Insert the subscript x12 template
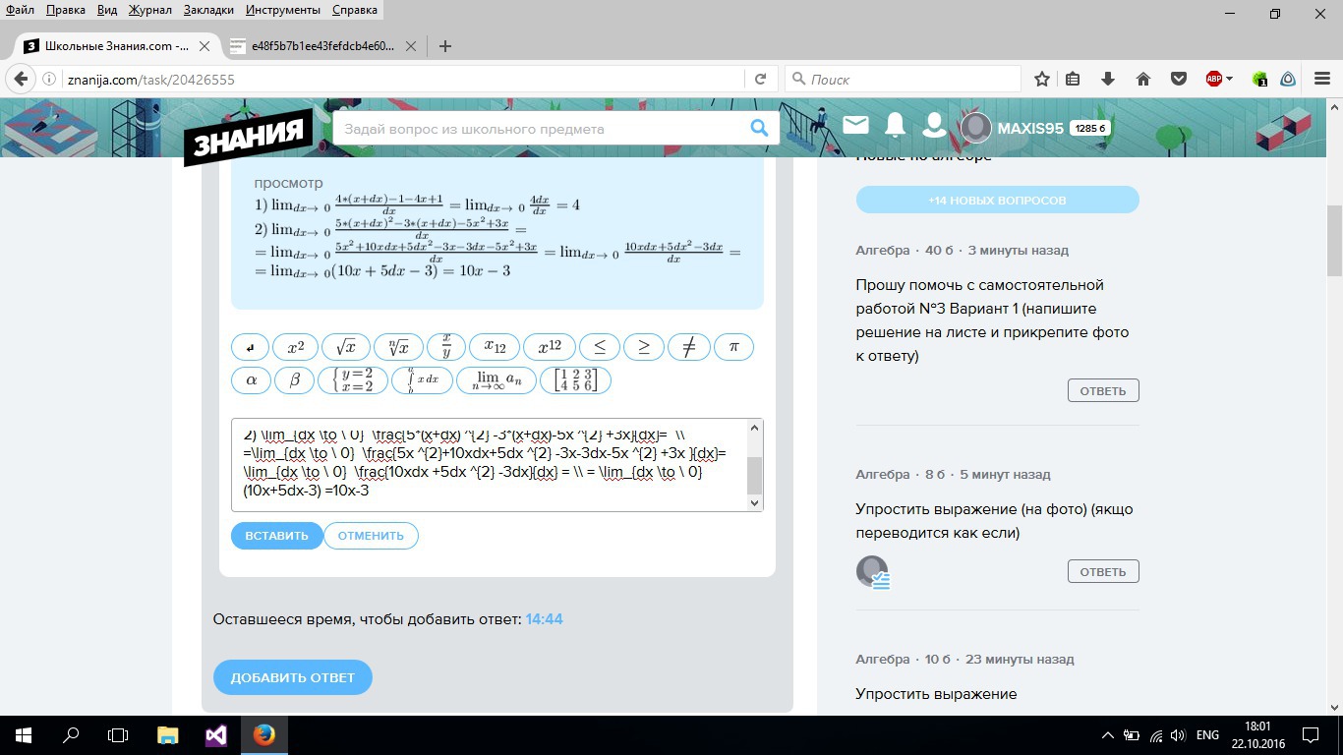1343x755 pixels. pyautogui.click(x=495, y=347)
